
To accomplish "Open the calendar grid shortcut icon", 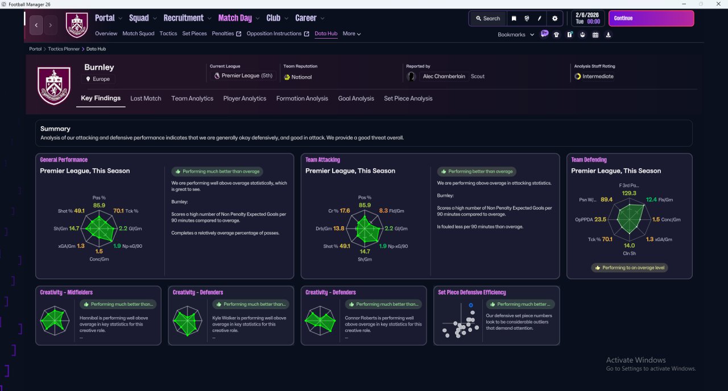I will point(595,35).
